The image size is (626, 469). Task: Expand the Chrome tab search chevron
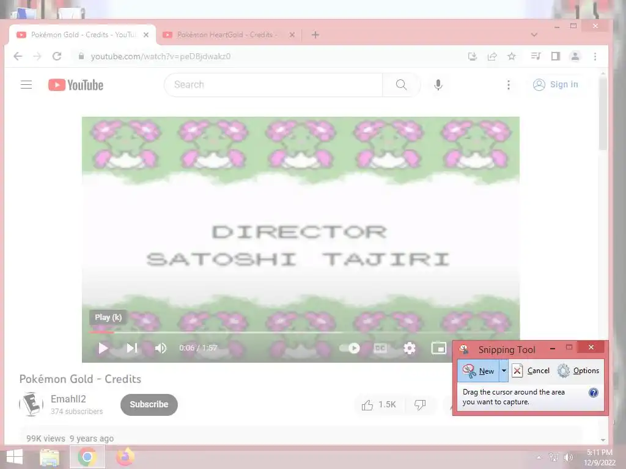534,35
